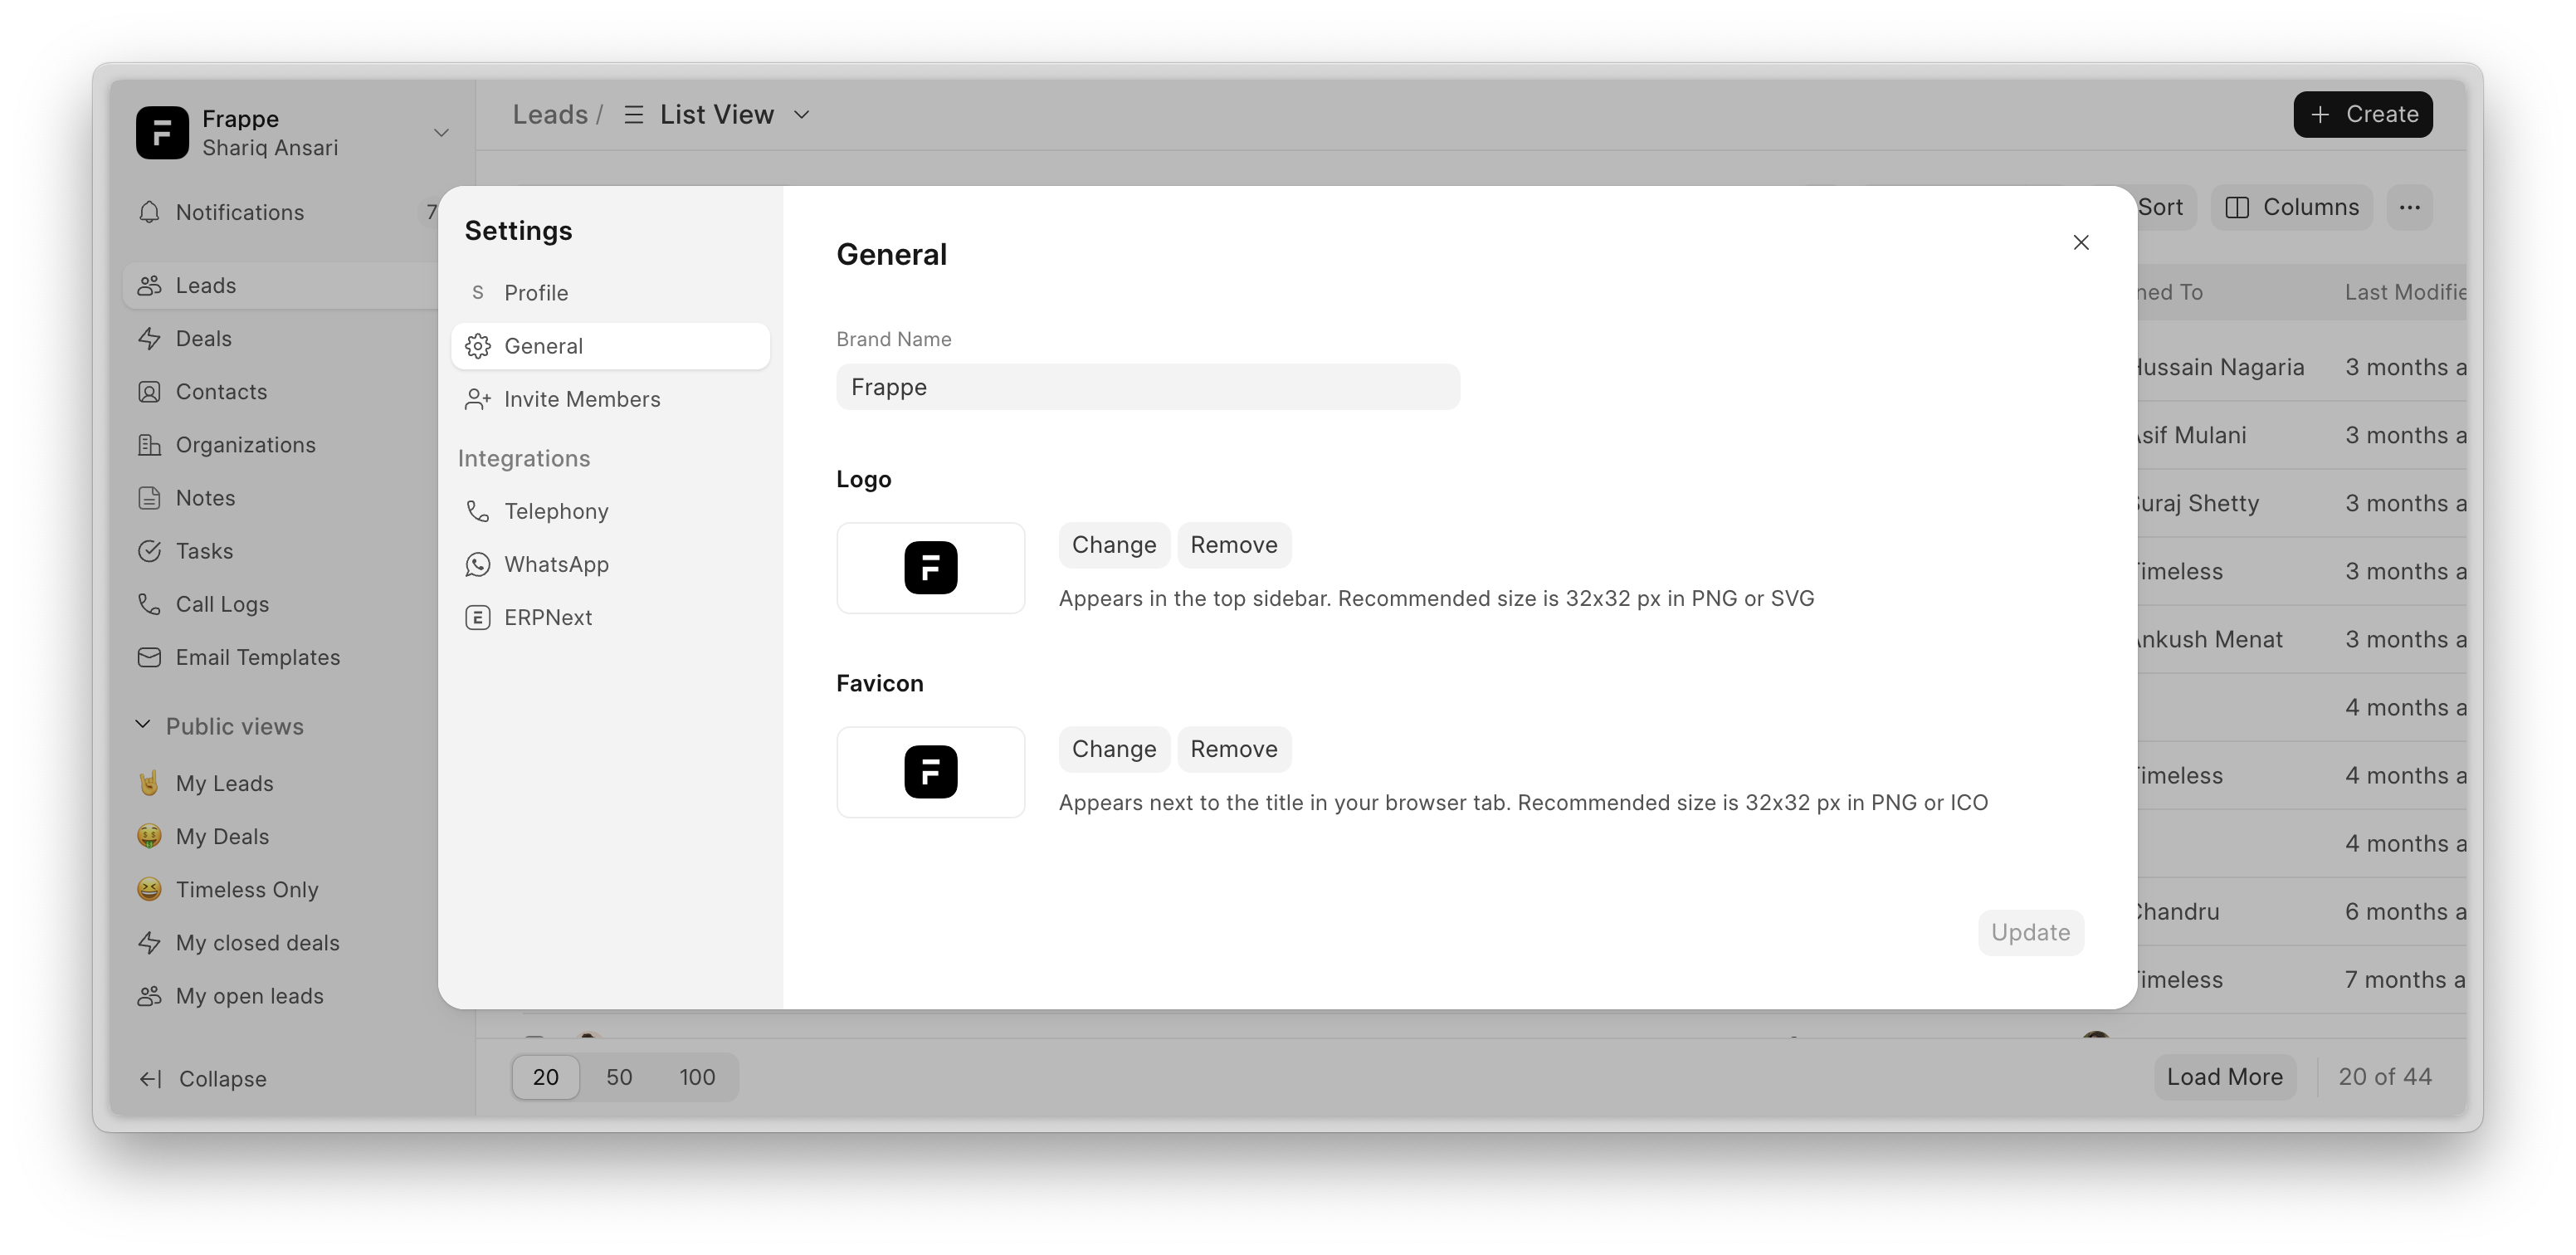Select the 100 page size option
Image resolution: width=2576 pixels, height=1255 pixels.
697,1077
